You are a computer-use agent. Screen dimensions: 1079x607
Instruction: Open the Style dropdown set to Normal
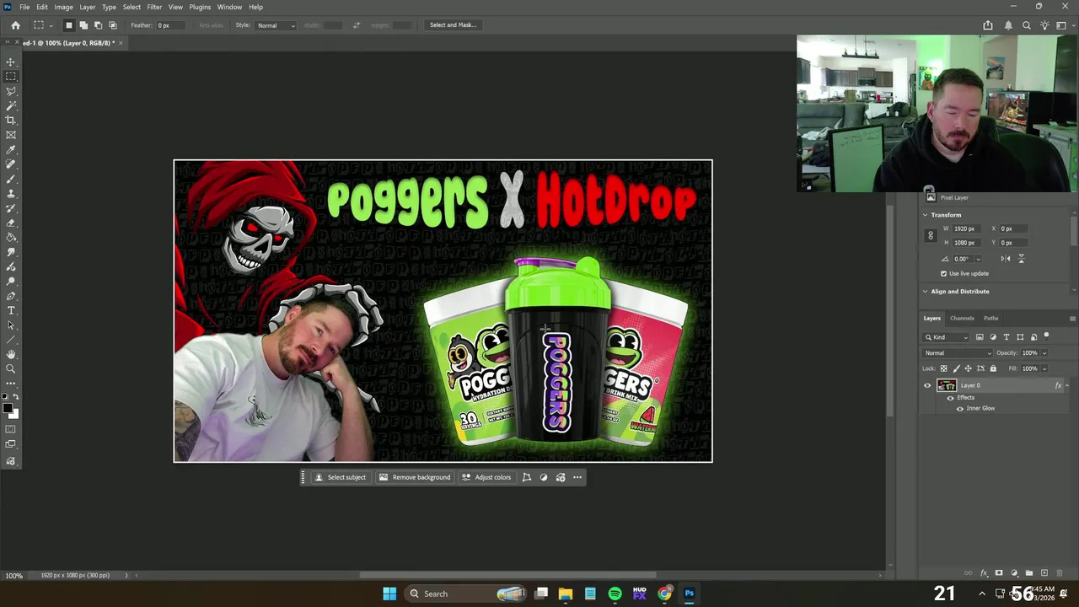(x=276, y=25)
